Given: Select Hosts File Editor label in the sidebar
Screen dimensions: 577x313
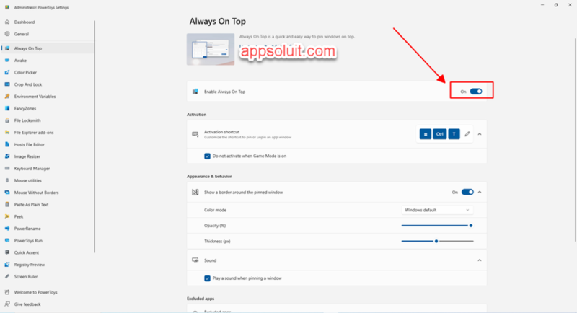Looking at the screenshot, I should pyautogui.click(x=29, y=144).
